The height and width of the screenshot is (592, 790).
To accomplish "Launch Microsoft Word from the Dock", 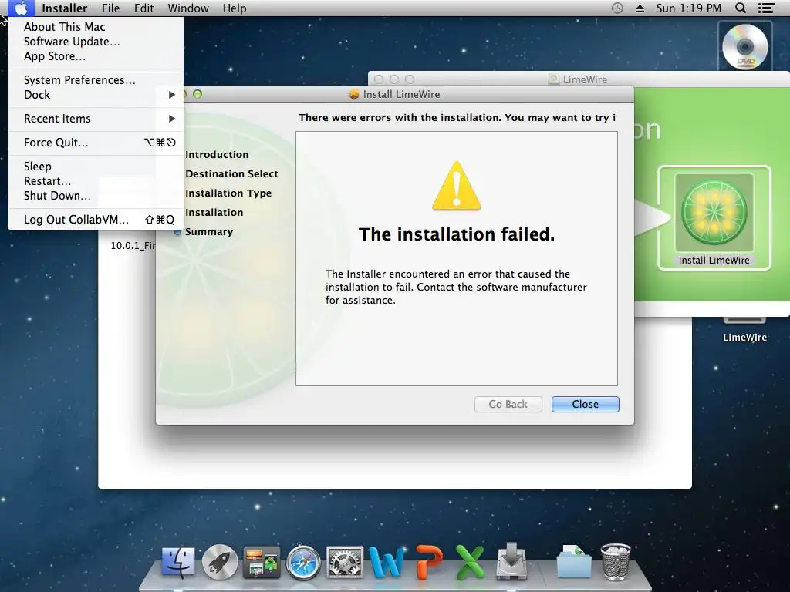I will (387, 562).
